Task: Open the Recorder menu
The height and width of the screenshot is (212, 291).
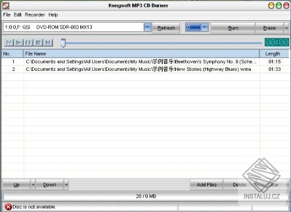Action: [x=35, y=15]
